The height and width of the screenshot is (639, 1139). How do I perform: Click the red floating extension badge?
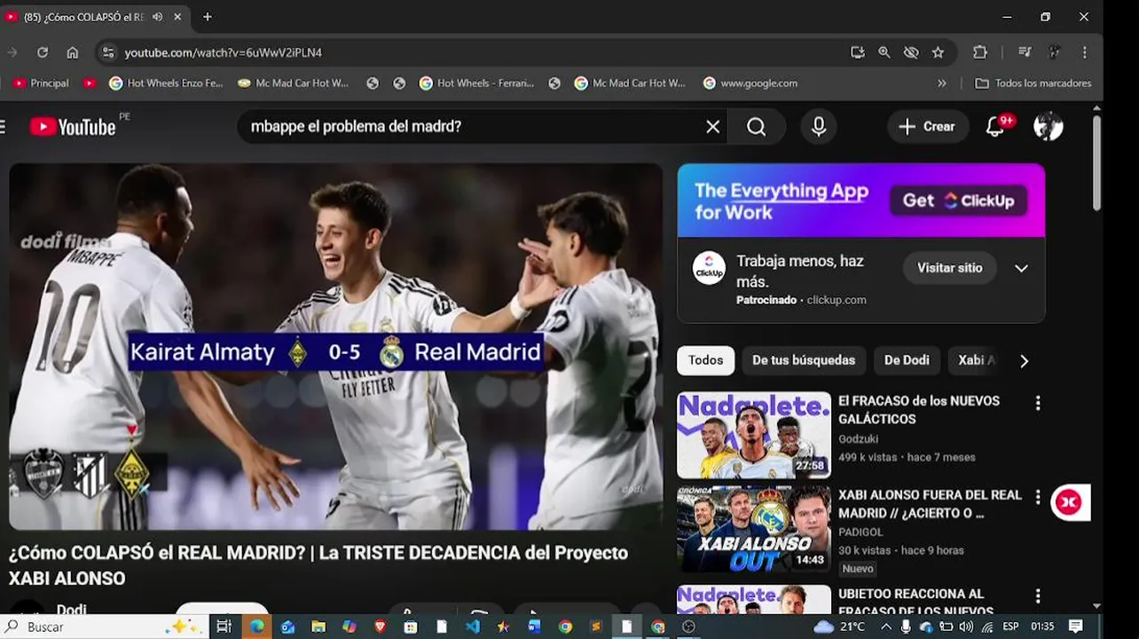tap(1070, 502)
